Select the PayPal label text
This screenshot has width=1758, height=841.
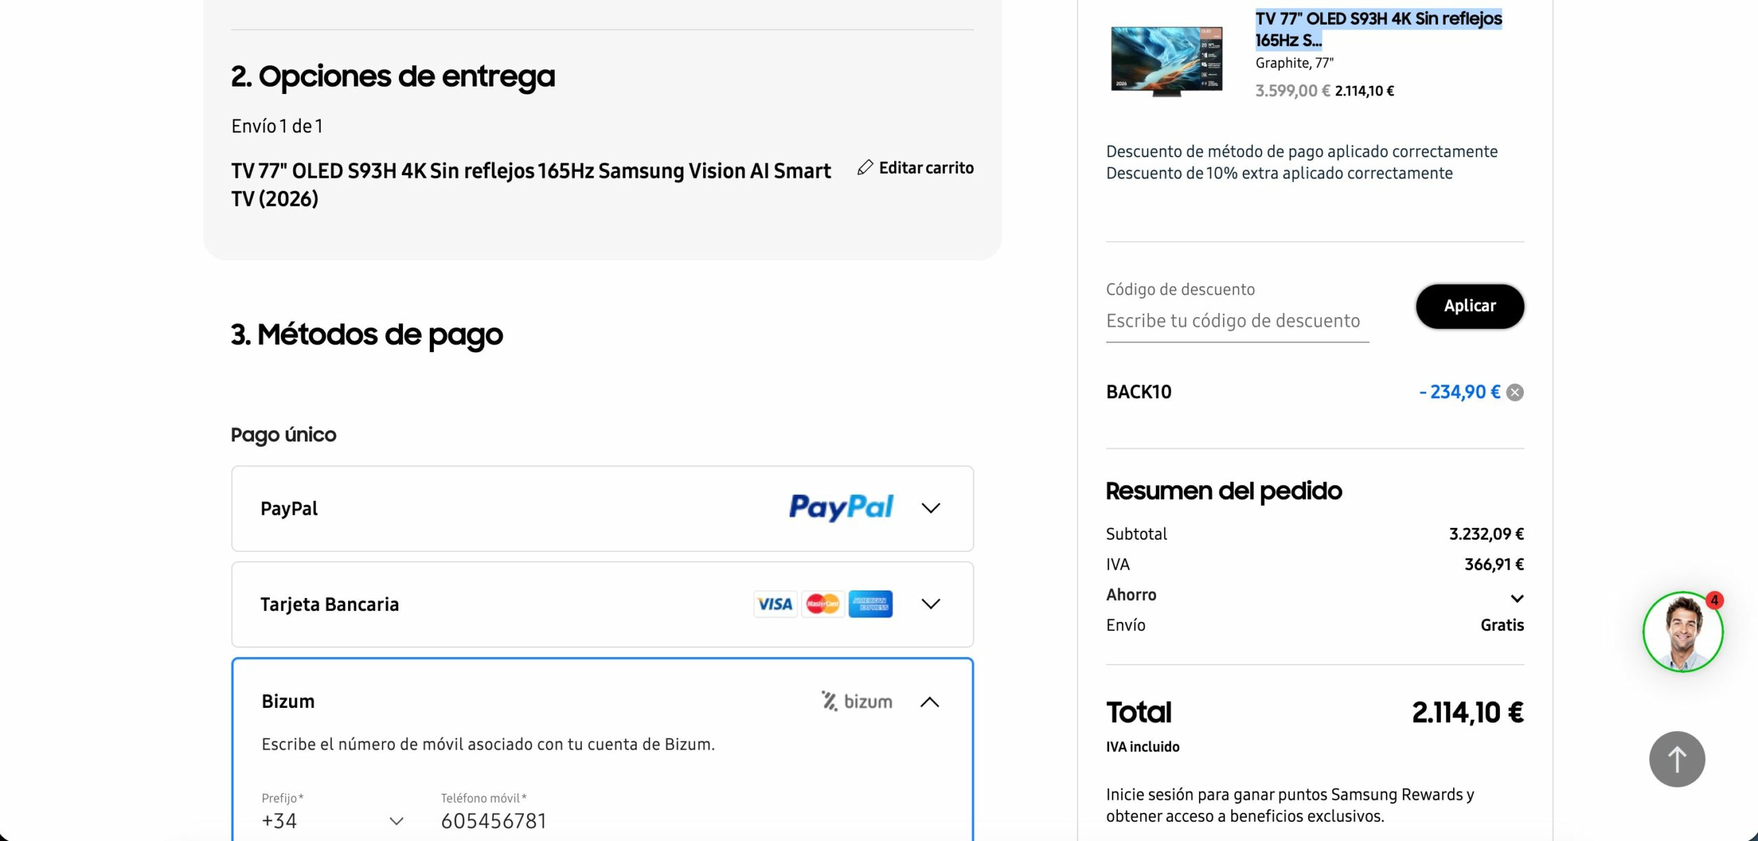(289, 509)
